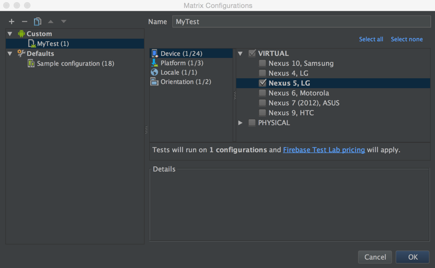Toggle the PHYSICAL group checkbox

click(252, 123)
